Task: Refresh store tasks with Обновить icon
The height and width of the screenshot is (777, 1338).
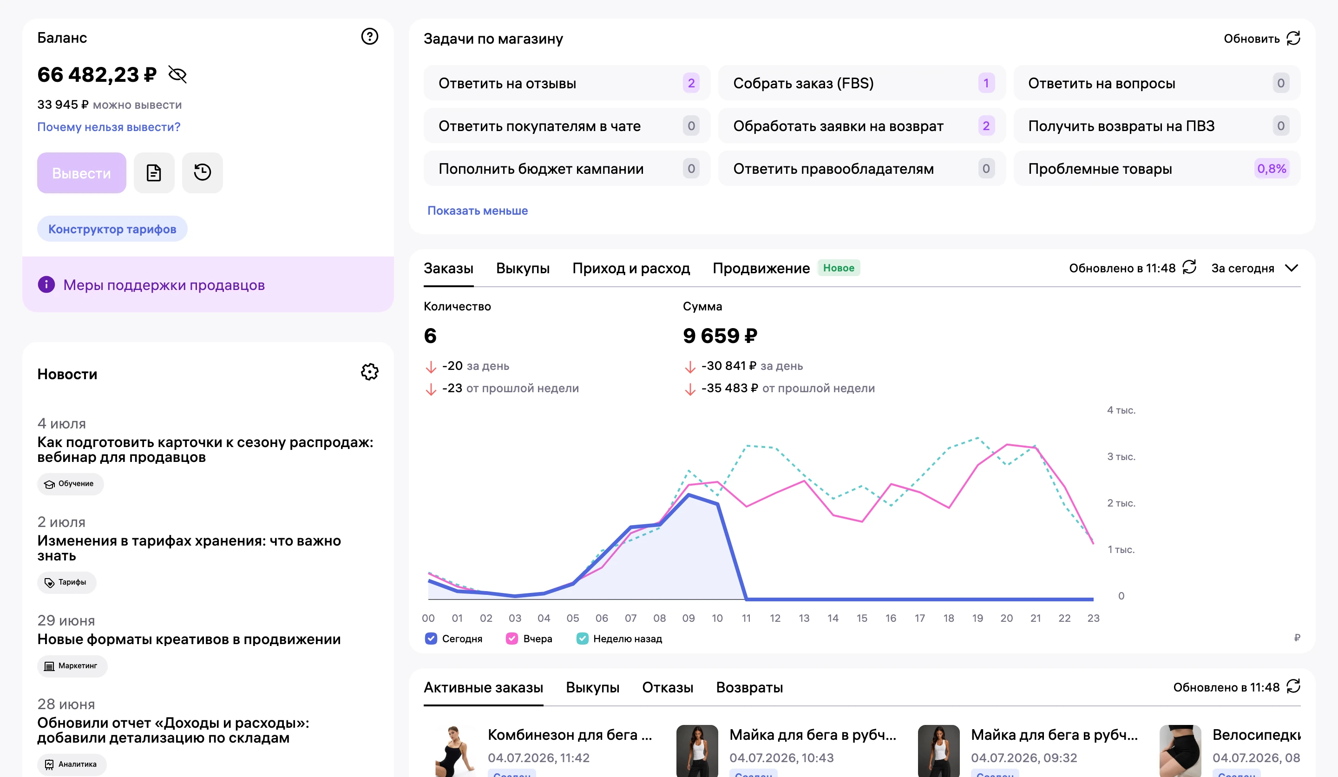Action: [x=1293, y=38]
